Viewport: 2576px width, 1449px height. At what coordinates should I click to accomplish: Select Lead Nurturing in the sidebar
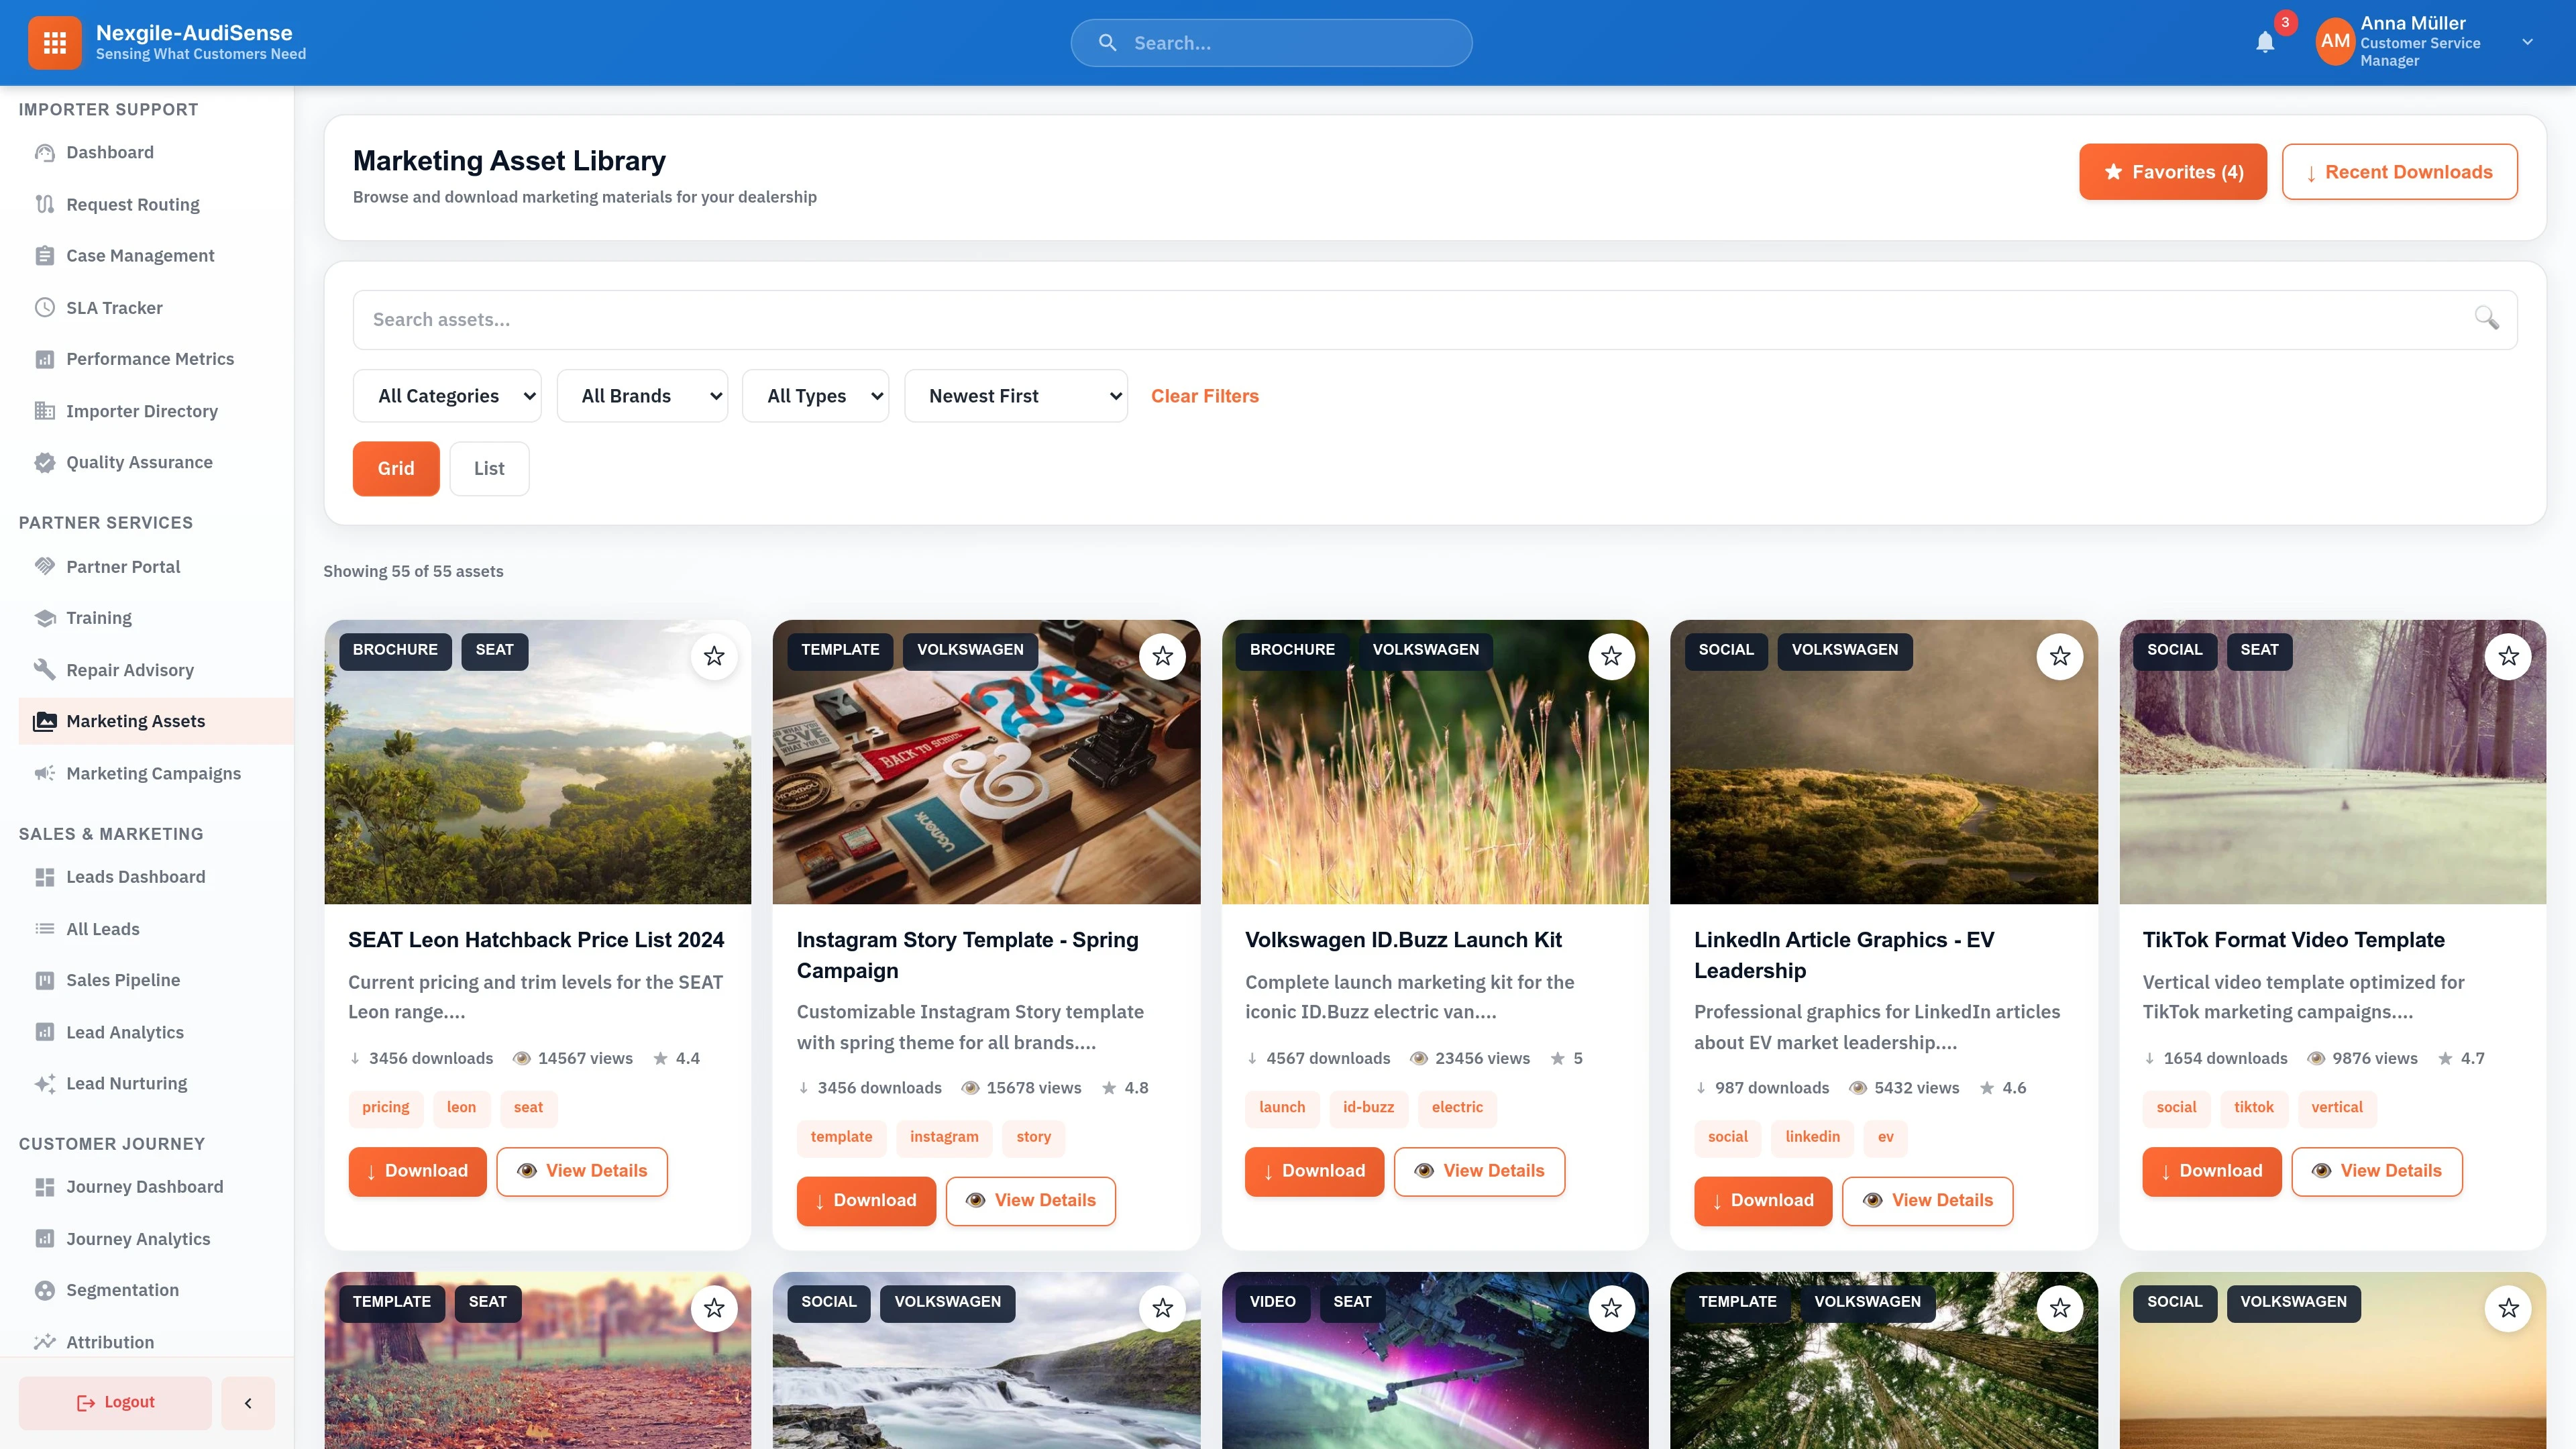click(126, 1083)
